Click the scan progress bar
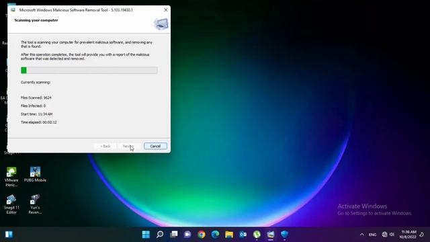Viewport: 430px width, 242px height. click(89, 70)
